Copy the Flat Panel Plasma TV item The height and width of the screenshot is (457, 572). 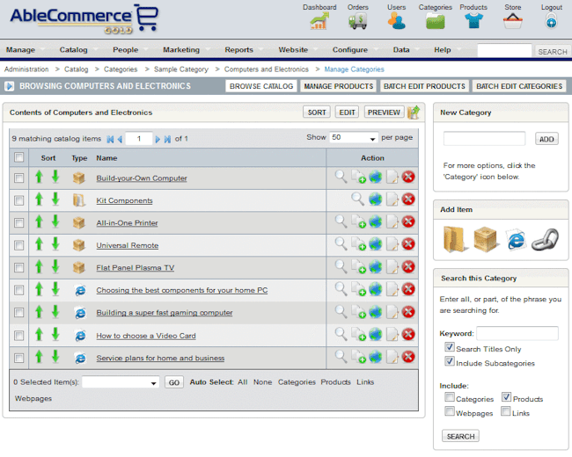(x=358, y=267)
